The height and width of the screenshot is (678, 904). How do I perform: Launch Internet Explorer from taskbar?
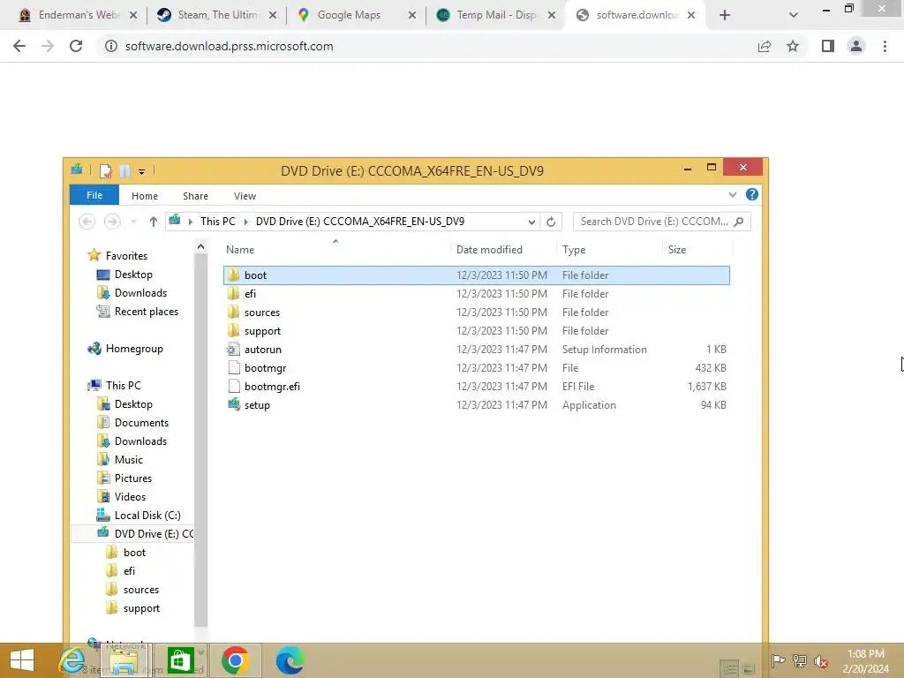(x=72, y=660)
